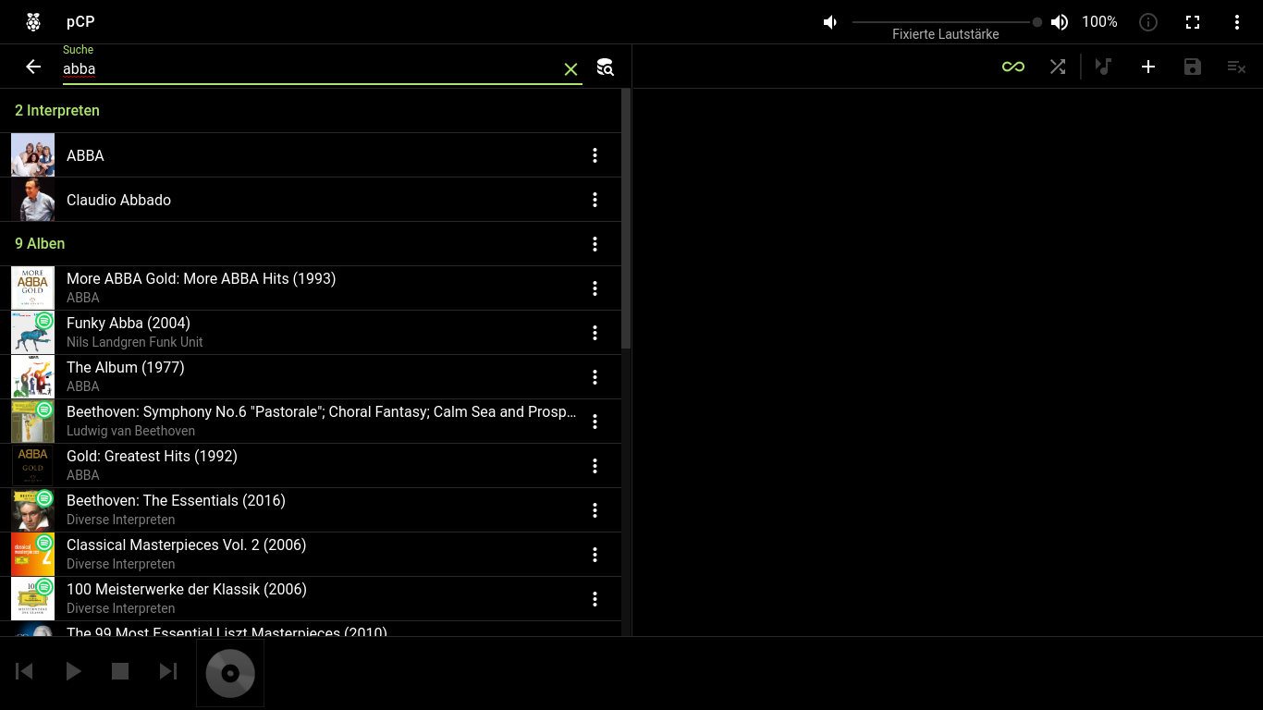Select Funky Abba (2004) album
The height and width of the screenshot is (710, 1263).
click(311, 333)
